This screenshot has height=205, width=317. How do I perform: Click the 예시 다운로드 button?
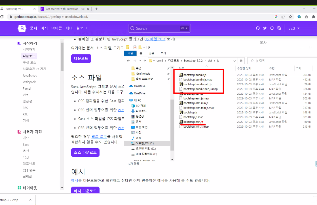[x=85, y=190]
